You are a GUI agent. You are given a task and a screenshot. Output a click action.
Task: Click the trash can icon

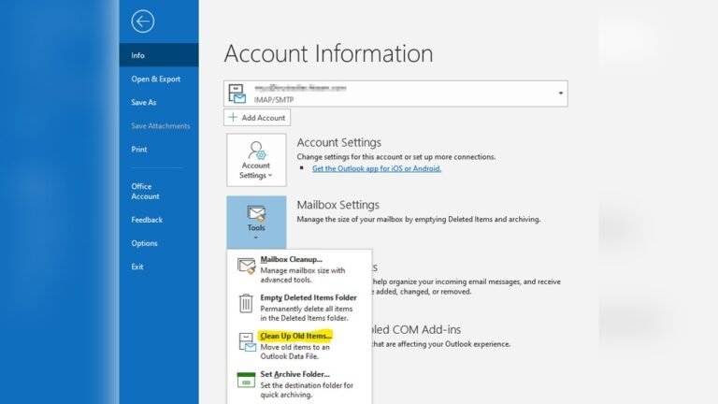(x=246, y=303)
